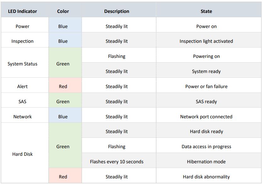This screenshot has height=185, width=263.
Task: Click the Hard Disk row label
Action: coord(22,154)
